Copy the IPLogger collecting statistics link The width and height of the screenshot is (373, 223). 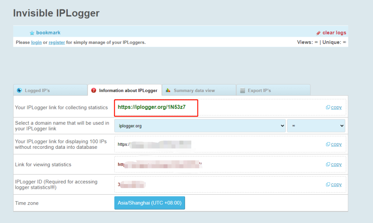tap(336, 107)
